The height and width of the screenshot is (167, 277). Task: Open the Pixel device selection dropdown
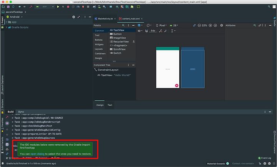click(161, 25)
